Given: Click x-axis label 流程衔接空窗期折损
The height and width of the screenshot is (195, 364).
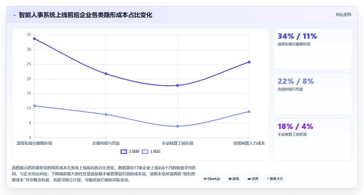Looking at the screenshot, I should point(34,143).
